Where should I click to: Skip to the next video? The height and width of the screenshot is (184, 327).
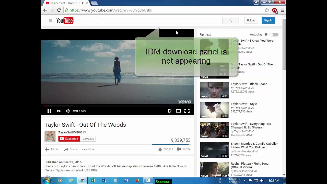(59, 111)
